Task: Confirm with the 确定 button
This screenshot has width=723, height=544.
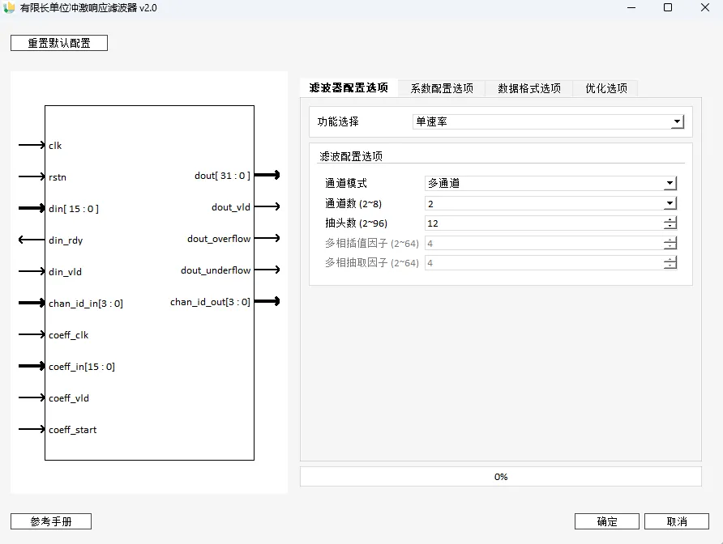Action: (607, 521)
